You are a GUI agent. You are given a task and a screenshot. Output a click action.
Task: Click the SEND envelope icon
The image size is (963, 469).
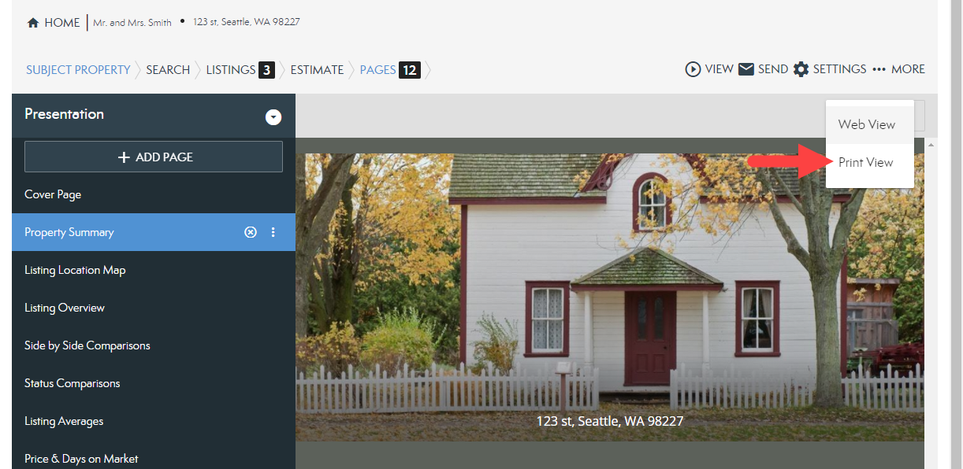pyautogui.click(x=746, y=69)
